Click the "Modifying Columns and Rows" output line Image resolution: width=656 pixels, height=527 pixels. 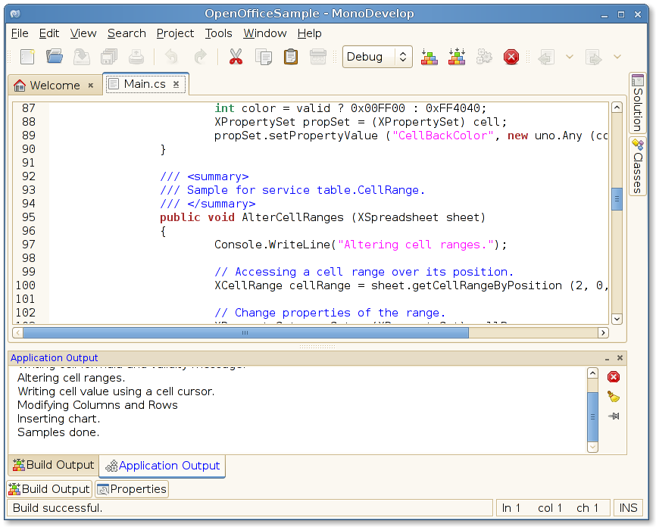(98, 405)
